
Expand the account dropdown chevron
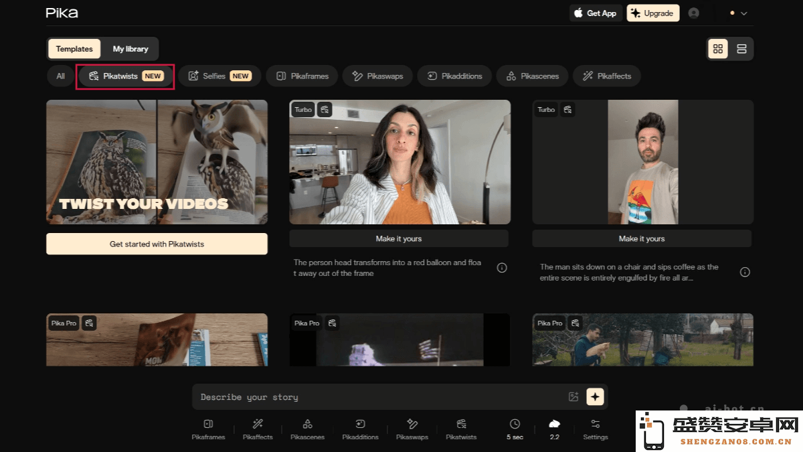(x=743, y=13)
